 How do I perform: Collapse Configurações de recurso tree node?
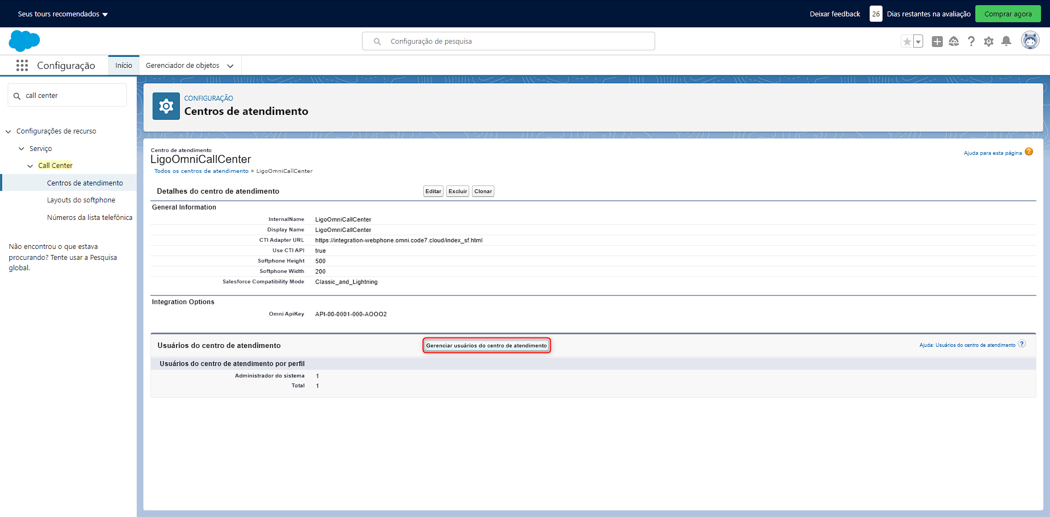pyautogui.click(x=8, y=131)
